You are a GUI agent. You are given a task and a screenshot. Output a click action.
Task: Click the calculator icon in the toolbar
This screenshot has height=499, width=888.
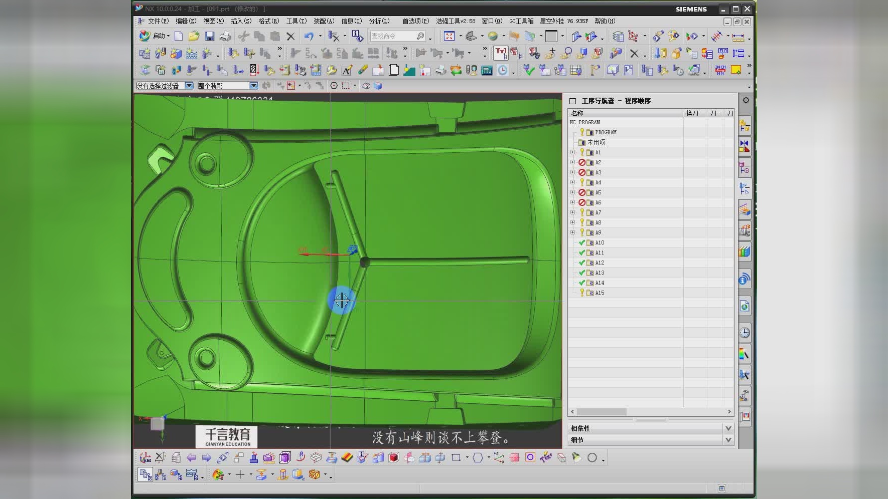click(x=487, y=70)
